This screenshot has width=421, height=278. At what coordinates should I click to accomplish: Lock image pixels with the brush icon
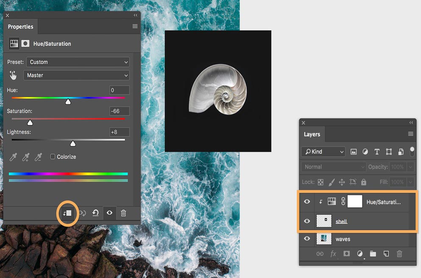click(x=332, y=182)
